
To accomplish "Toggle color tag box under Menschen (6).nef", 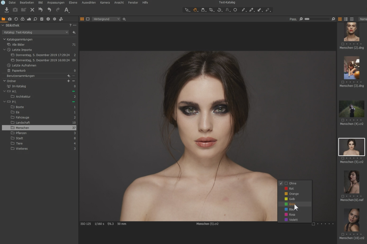I will pyautogui.click(x=343, y=196).
